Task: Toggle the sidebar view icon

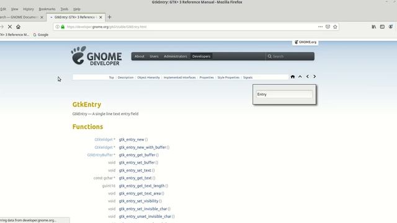Action: [x=382, y=27]
